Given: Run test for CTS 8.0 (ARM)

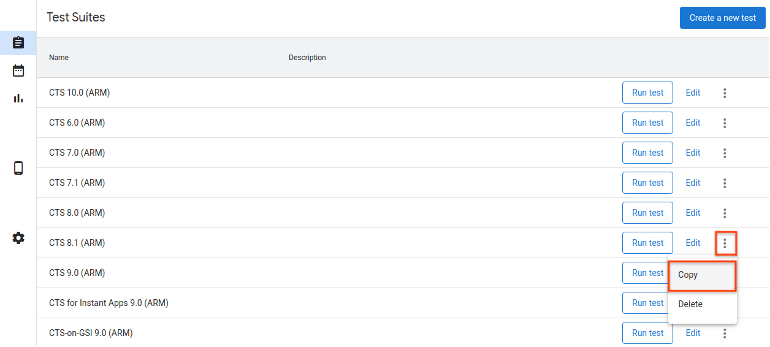Looking at the screenshot, I should click(647, 213).
